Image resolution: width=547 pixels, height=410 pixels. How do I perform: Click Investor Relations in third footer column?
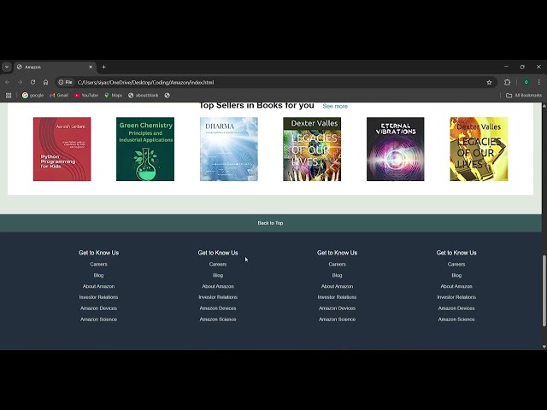(x=338, y=297)
